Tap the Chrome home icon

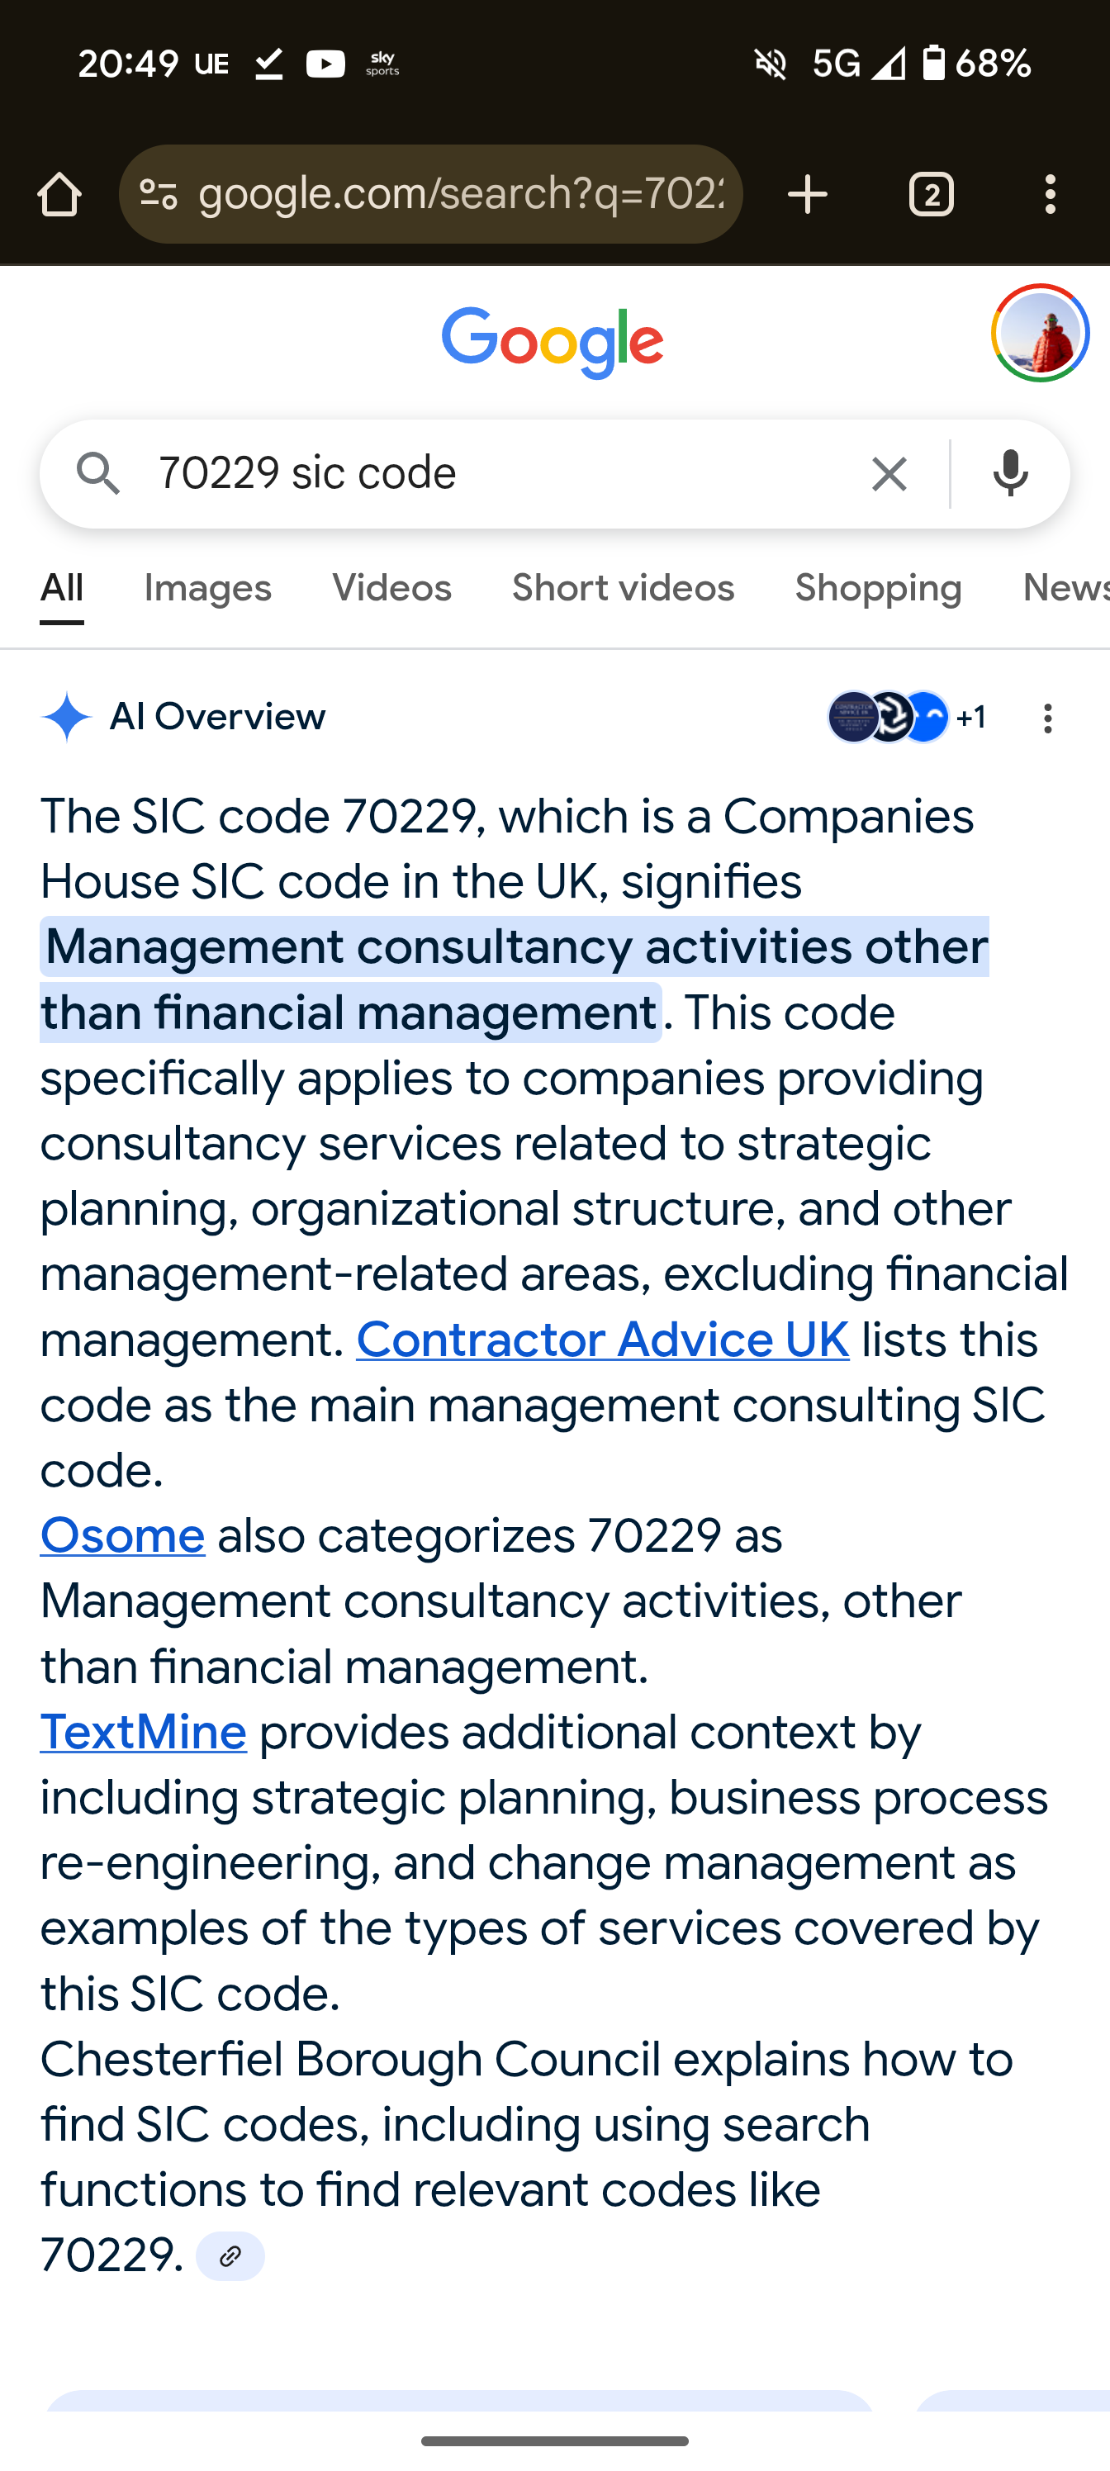point(59,195)
